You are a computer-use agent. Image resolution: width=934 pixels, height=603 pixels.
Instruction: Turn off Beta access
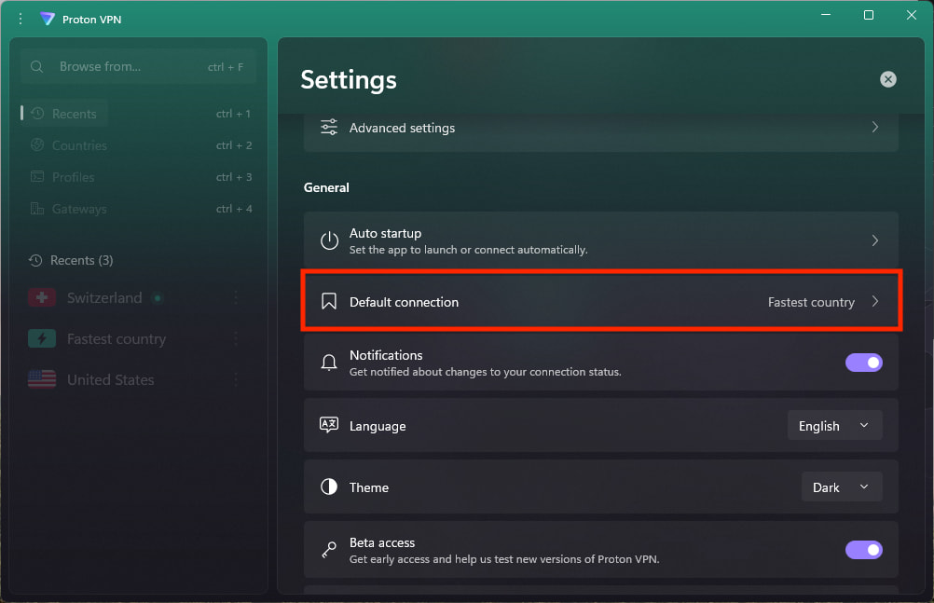coord(863,550)
